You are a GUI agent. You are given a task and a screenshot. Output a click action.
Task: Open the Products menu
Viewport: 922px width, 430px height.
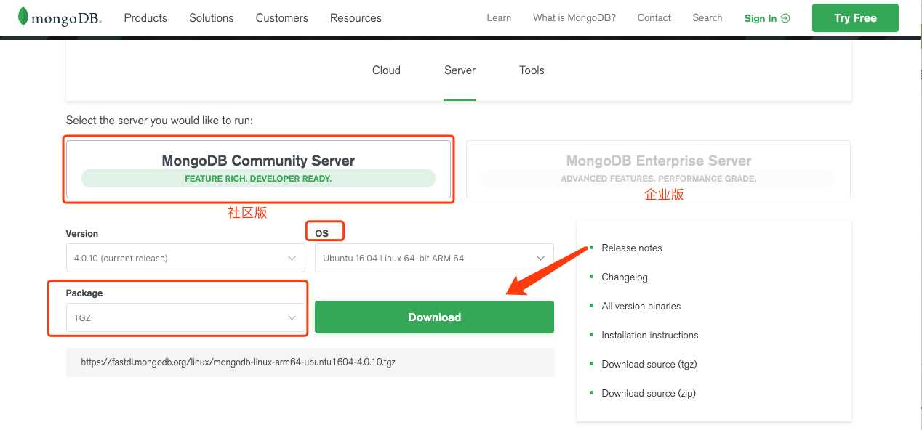(x=145, y=17)
